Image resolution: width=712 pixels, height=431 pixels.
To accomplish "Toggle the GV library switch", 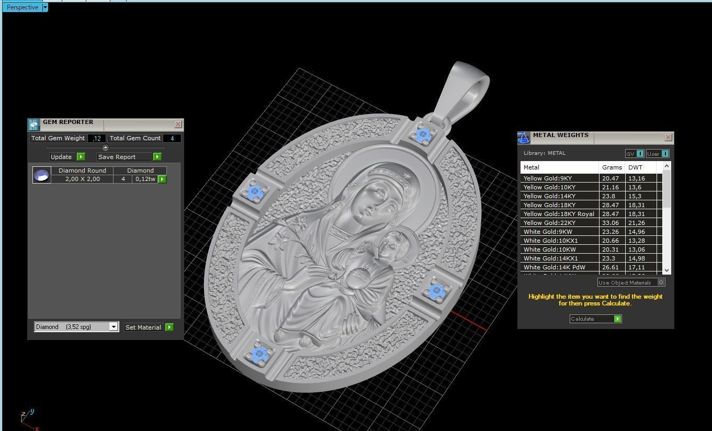I will coord(640,154).
